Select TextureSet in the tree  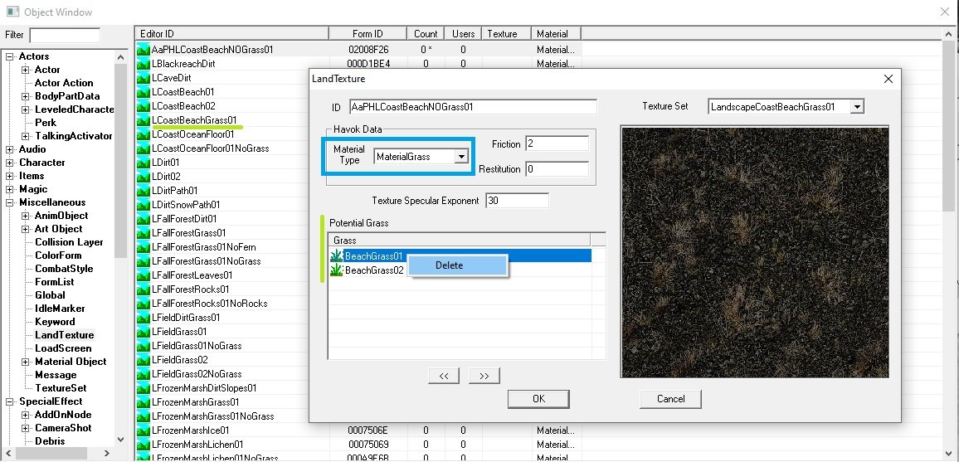(x=61, y=388)
